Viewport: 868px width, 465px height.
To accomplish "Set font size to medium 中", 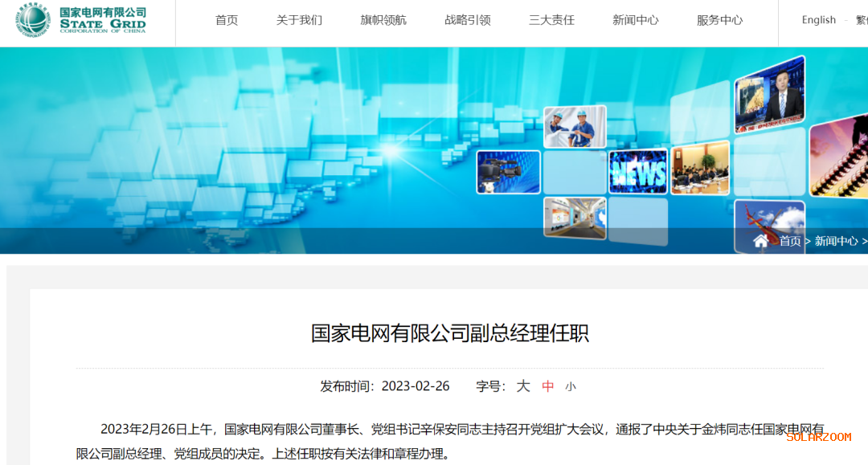I will pos(547,386).
